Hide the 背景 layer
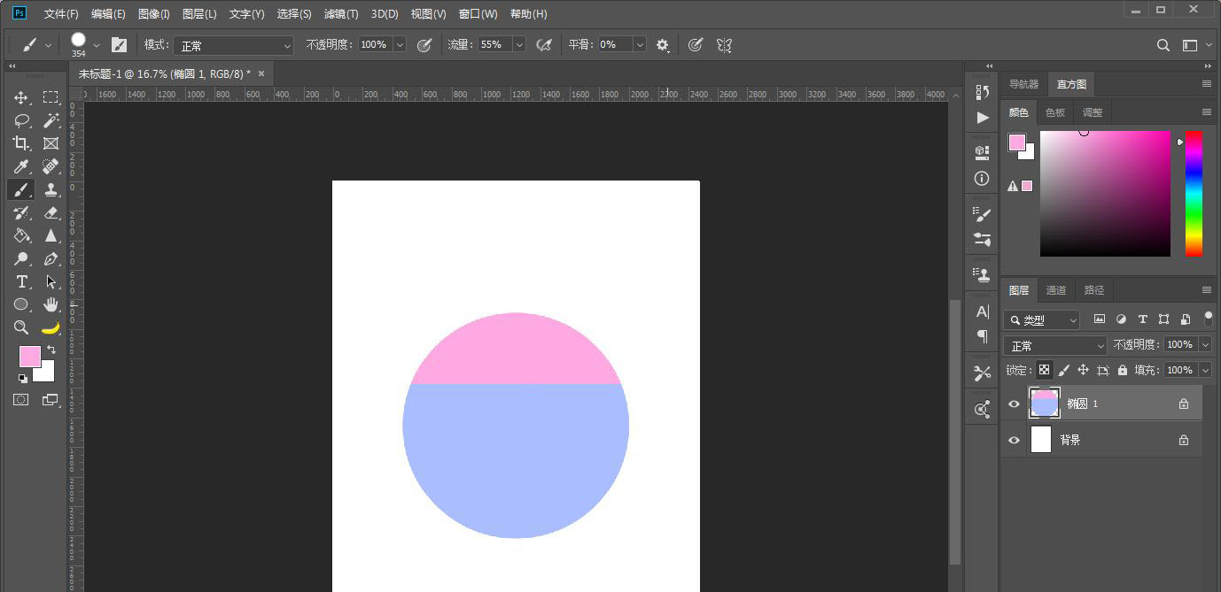 (x=1015, y=440)
